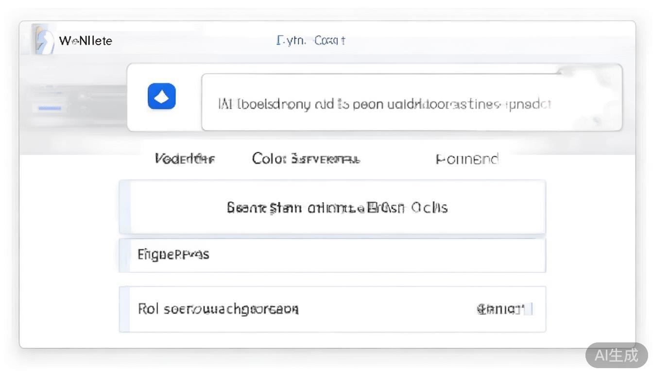Open the Sannicn dropdown in bottom row
This screenshot has width=653, height=373.
(499, 309)
